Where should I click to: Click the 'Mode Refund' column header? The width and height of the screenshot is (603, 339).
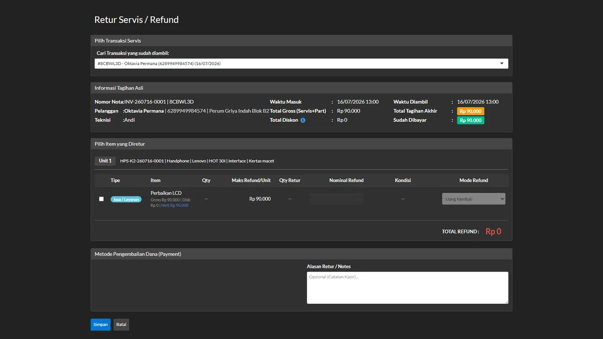click(x=473, y=180)
